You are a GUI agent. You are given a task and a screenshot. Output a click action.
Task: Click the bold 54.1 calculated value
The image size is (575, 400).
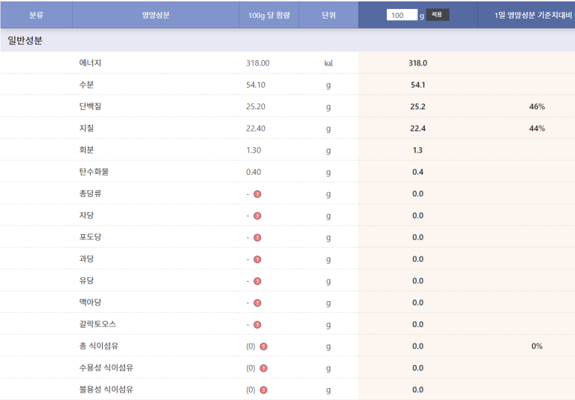(418, 85)
